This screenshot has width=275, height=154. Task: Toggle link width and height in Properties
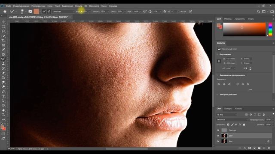click(219, 61)
